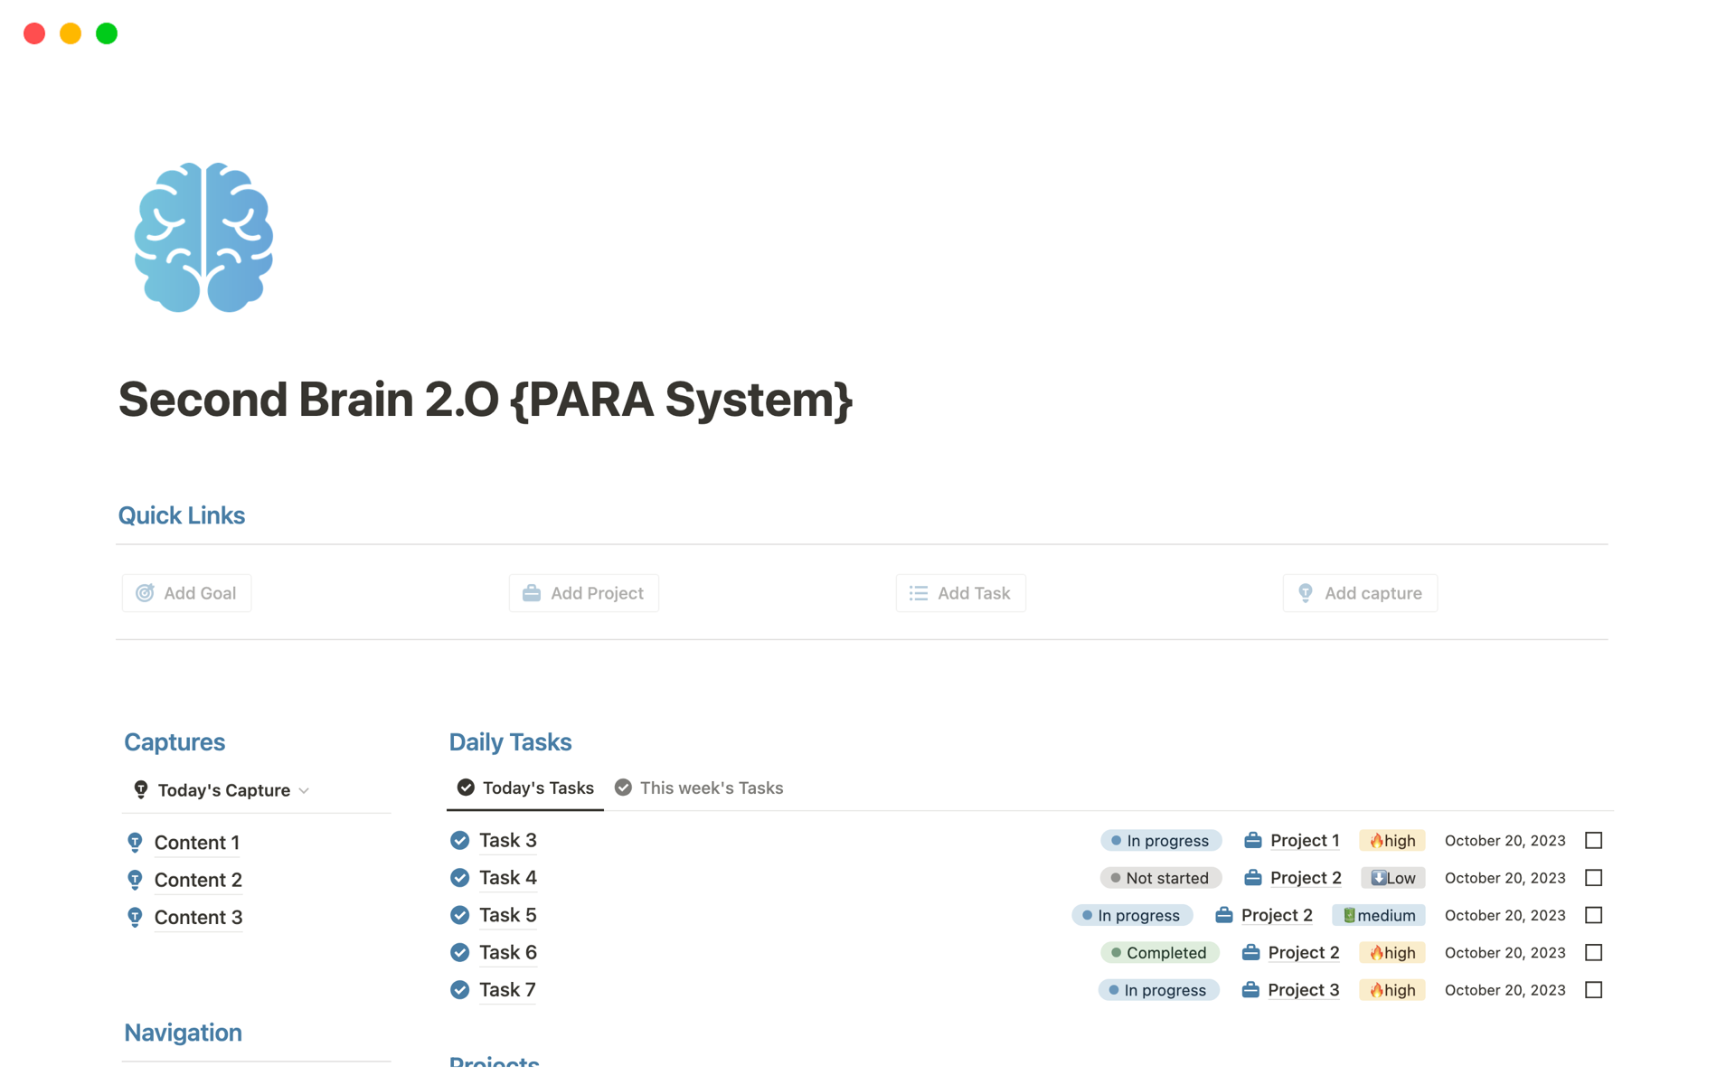Expand the Today's Capture view dropdown
The height and width of the screenshot is (1085, 1736).
click(304, 791)
